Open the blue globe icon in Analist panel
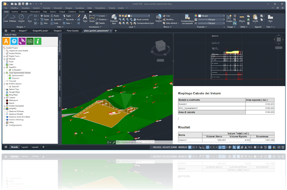Image resolution: width=287 pixels, height=190 pixels. tap(14, 41)
